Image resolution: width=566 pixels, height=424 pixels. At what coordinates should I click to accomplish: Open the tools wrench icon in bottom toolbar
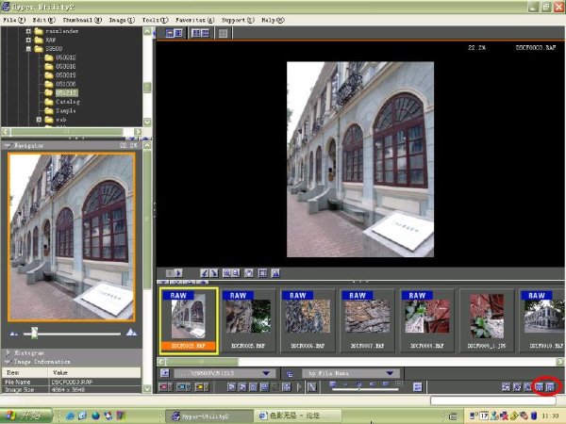311,387
